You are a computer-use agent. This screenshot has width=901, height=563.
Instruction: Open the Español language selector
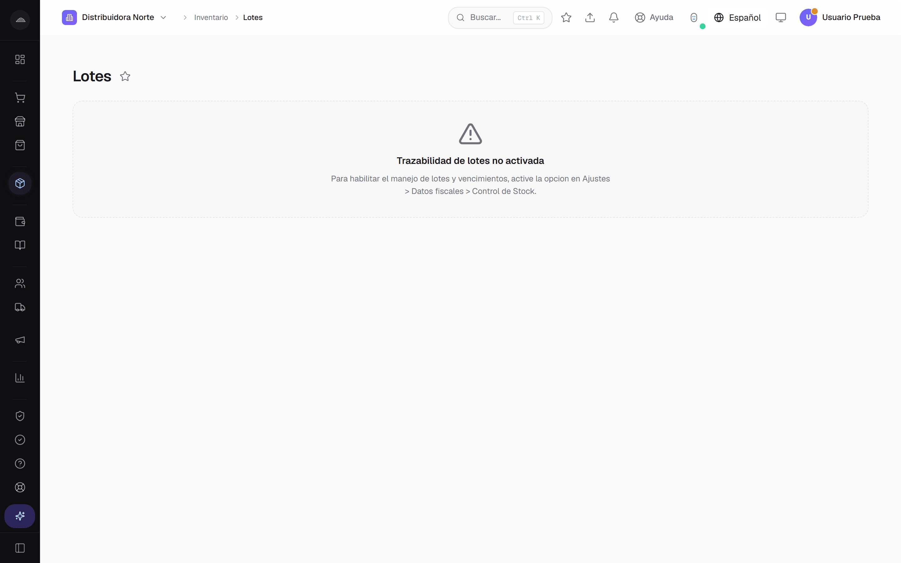coord(737,18)
